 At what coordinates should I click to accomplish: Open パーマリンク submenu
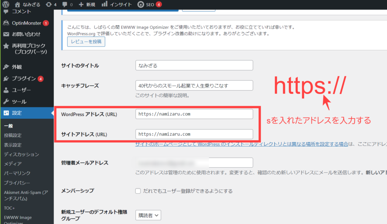(x=17, y=173)
